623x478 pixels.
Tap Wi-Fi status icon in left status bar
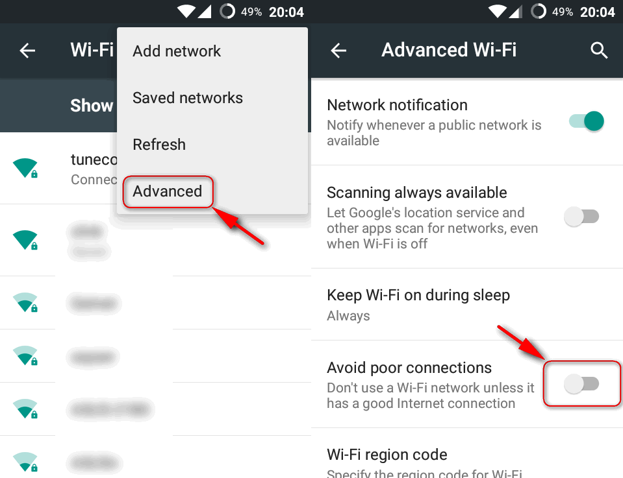[186, 11]
